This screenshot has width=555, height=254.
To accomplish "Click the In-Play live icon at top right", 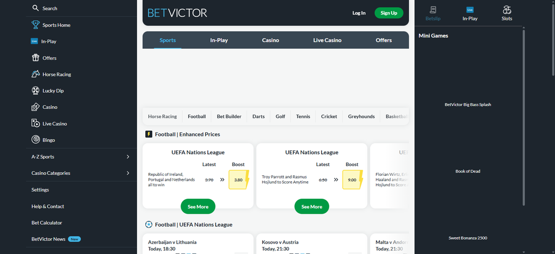I will point(470,10).
